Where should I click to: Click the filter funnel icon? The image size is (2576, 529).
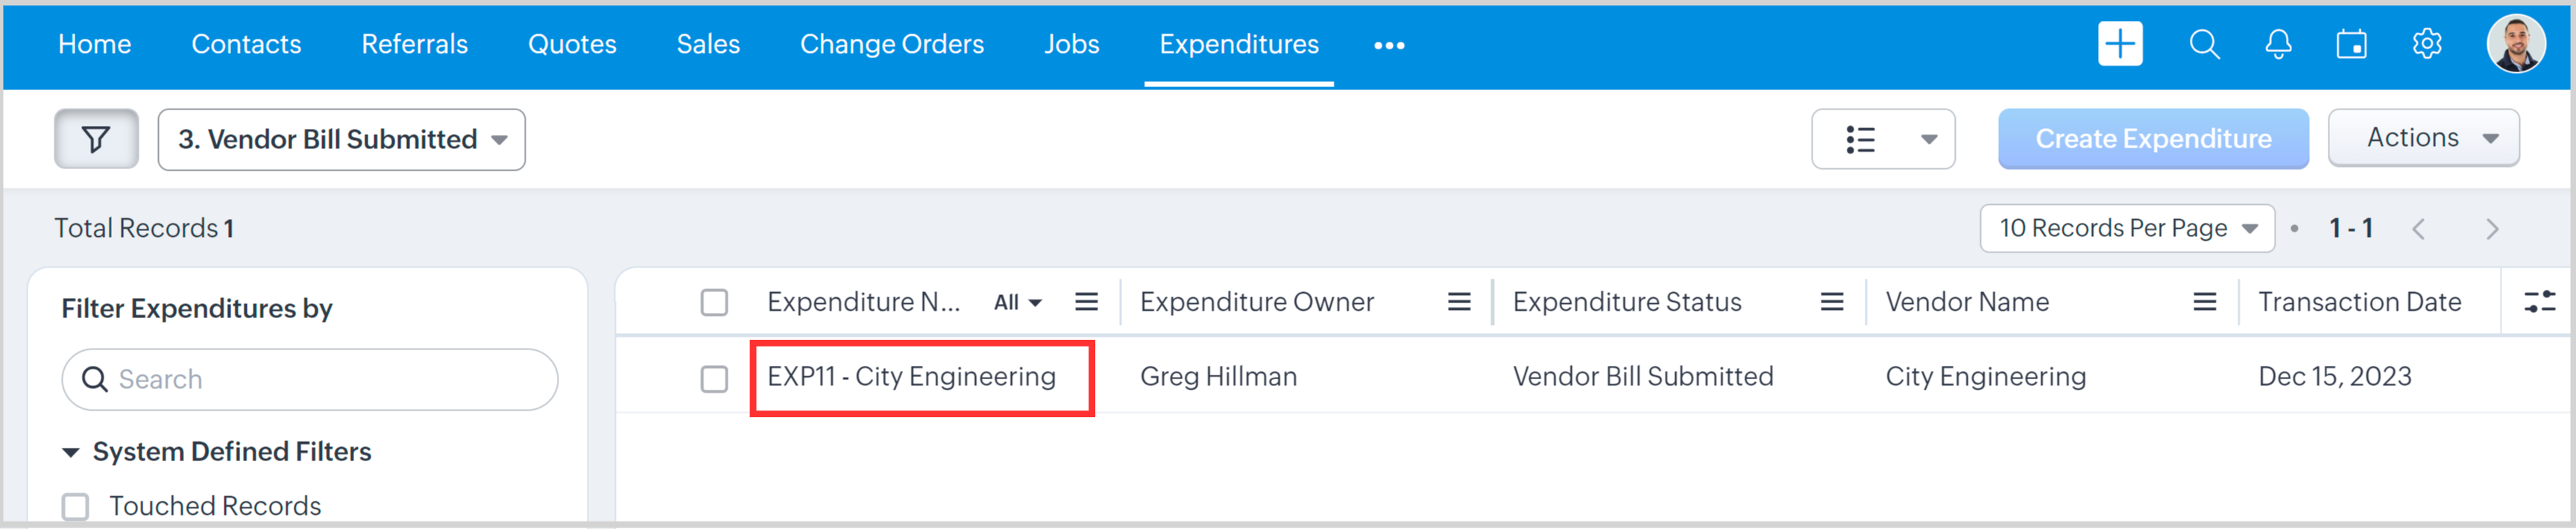(x=96, y=139)
